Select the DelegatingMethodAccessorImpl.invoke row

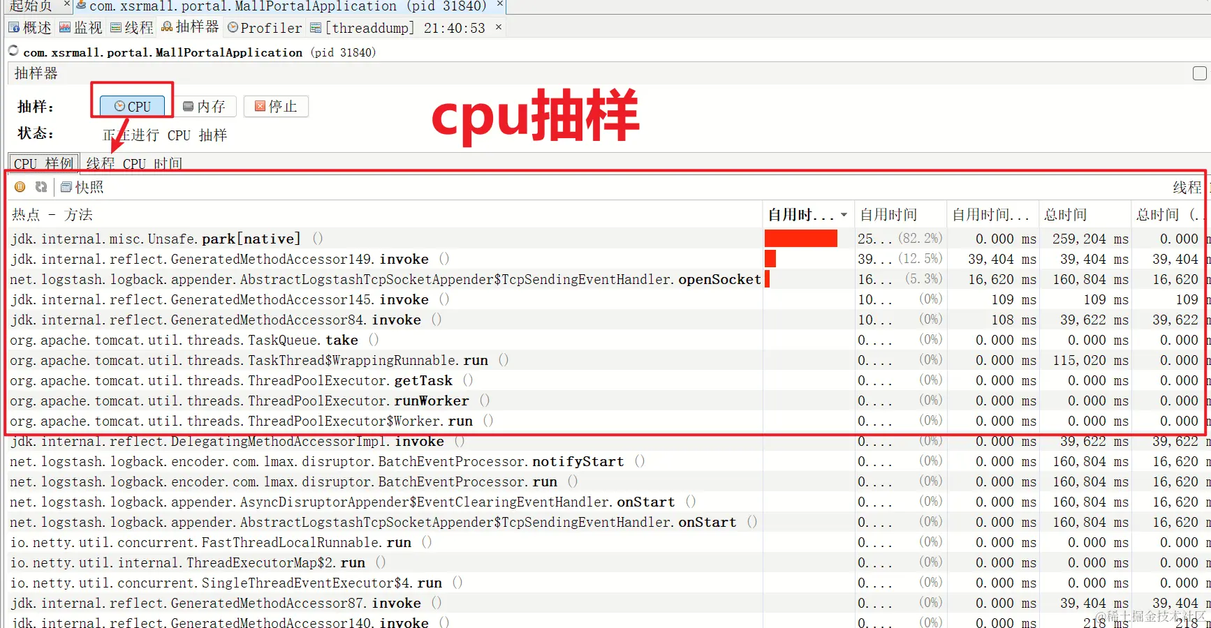coord(608,441)
